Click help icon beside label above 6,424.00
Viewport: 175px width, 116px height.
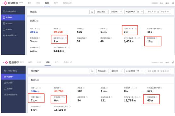[139, 38]
